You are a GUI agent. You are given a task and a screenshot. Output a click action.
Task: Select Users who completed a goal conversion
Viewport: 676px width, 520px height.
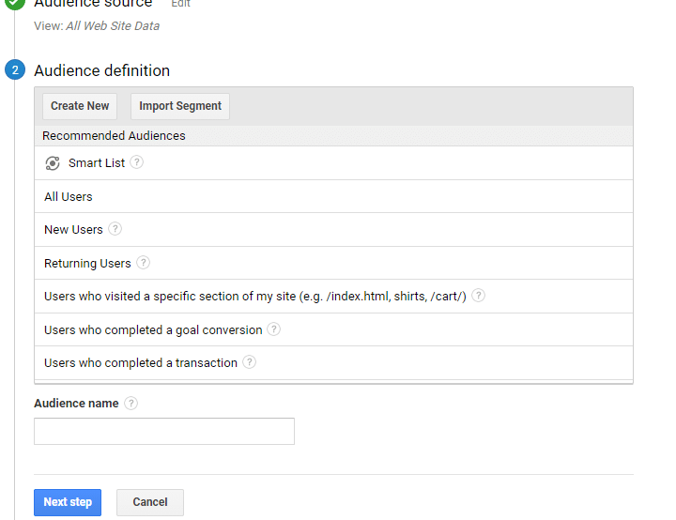tap(153, 330)
